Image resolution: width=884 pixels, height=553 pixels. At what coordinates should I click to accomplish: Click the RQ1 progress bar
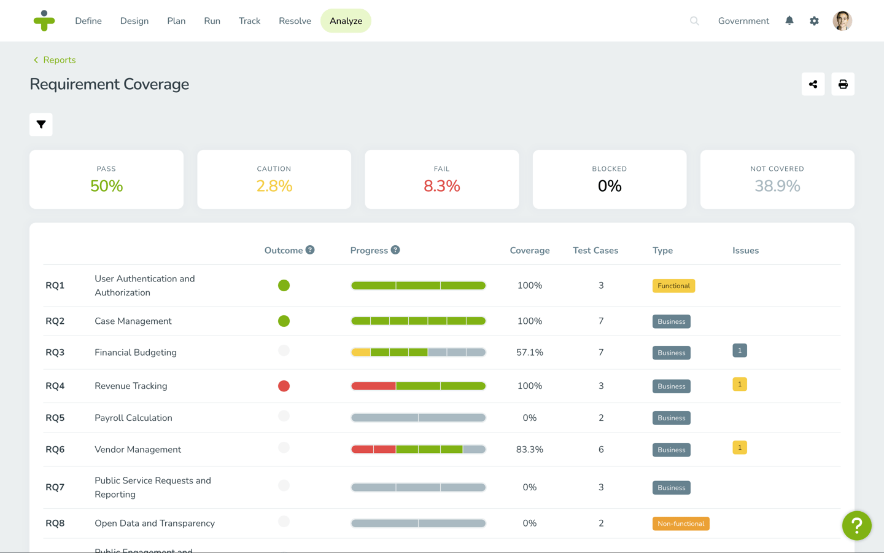click(x=418, y=286)
